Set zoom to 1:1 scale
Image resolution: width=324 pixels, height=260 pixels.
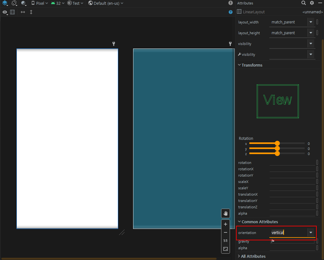pyautogui.click(x=226, y=241)
